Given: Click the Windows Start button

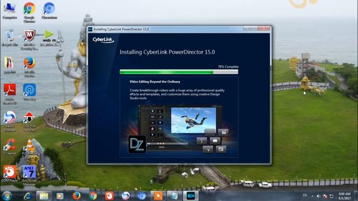Looking at the screenshot, I should (7, 196).
